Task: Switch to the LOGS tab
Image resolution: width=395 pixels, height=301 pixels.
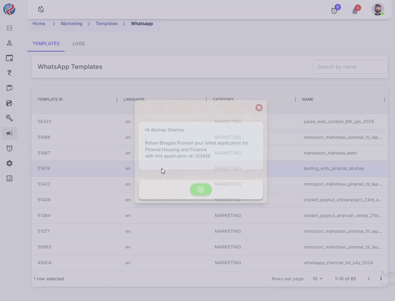Action: click(79, 44)
